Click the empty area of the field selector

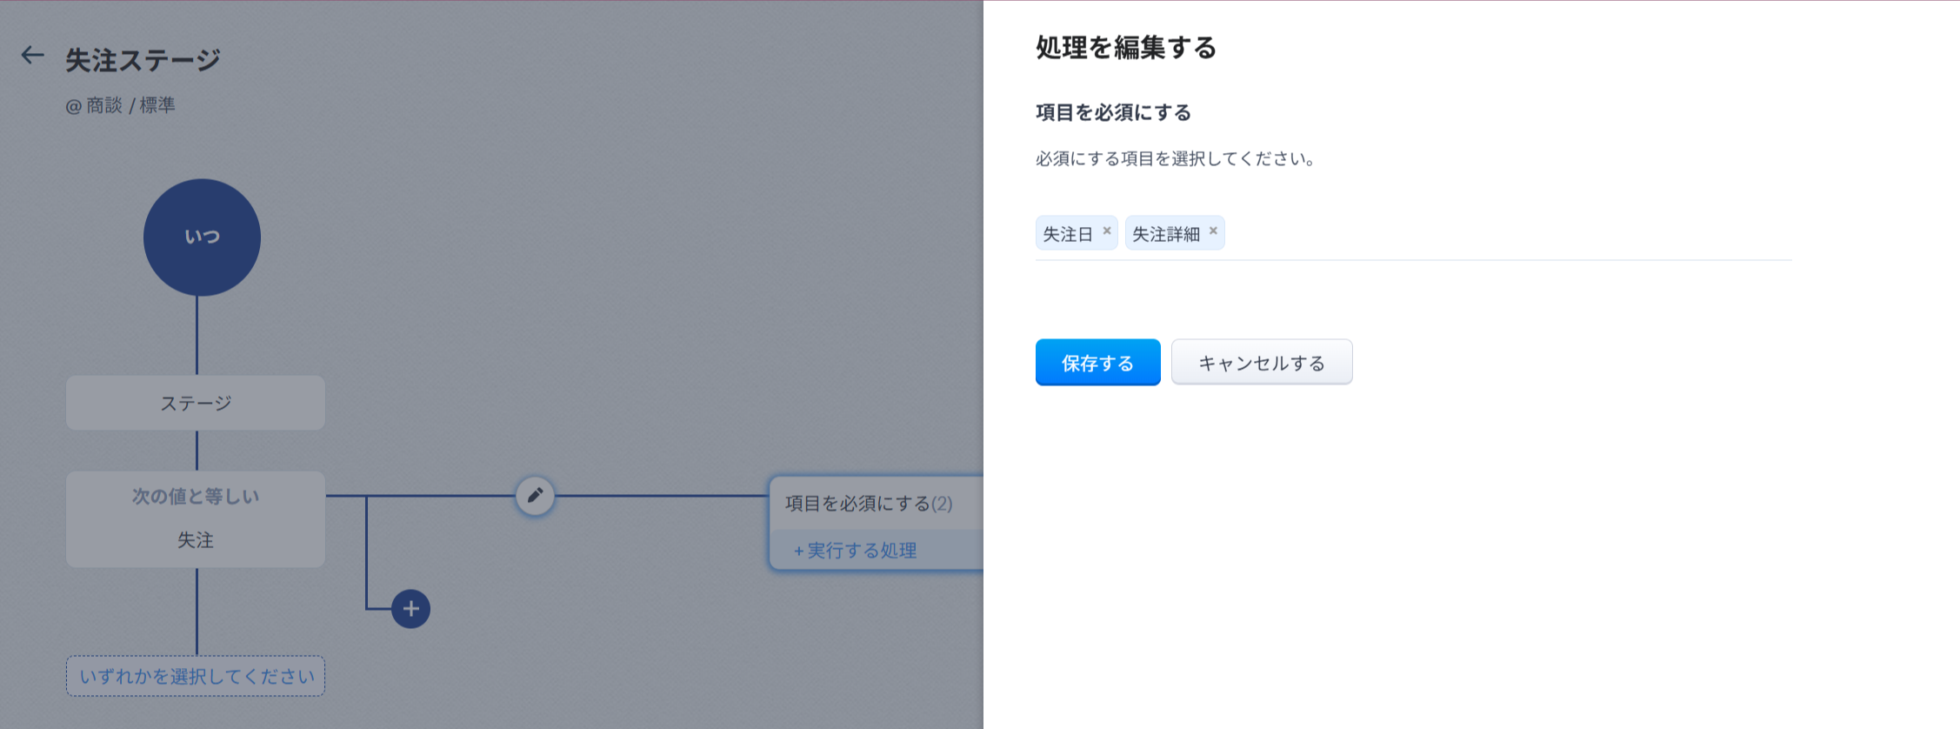tap(1504, 233)
